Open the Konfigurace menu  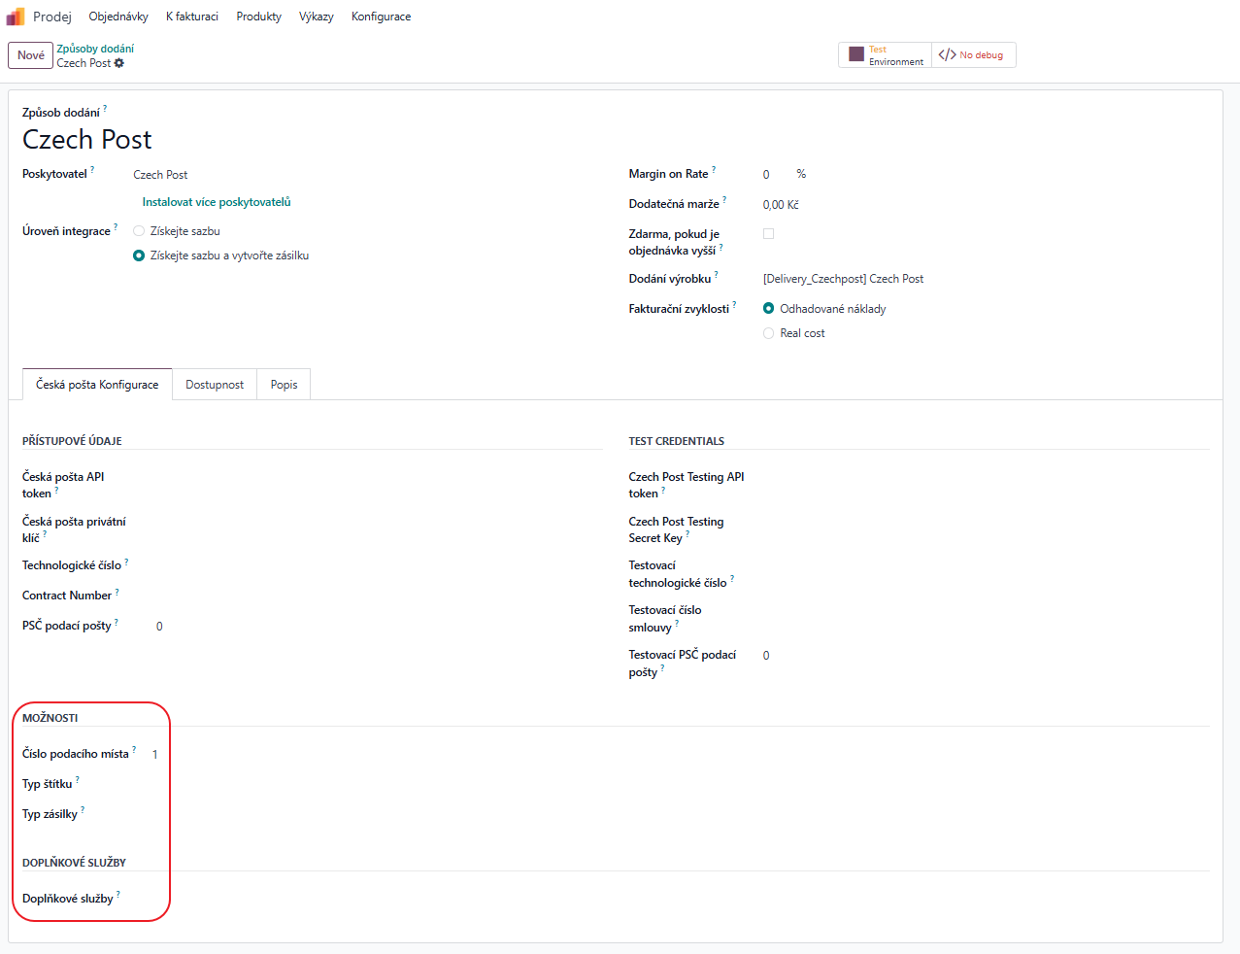click(382, 17)
